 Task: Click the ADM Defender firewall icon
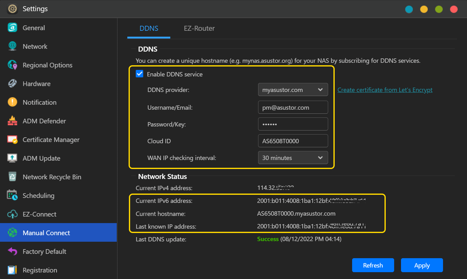12,121
